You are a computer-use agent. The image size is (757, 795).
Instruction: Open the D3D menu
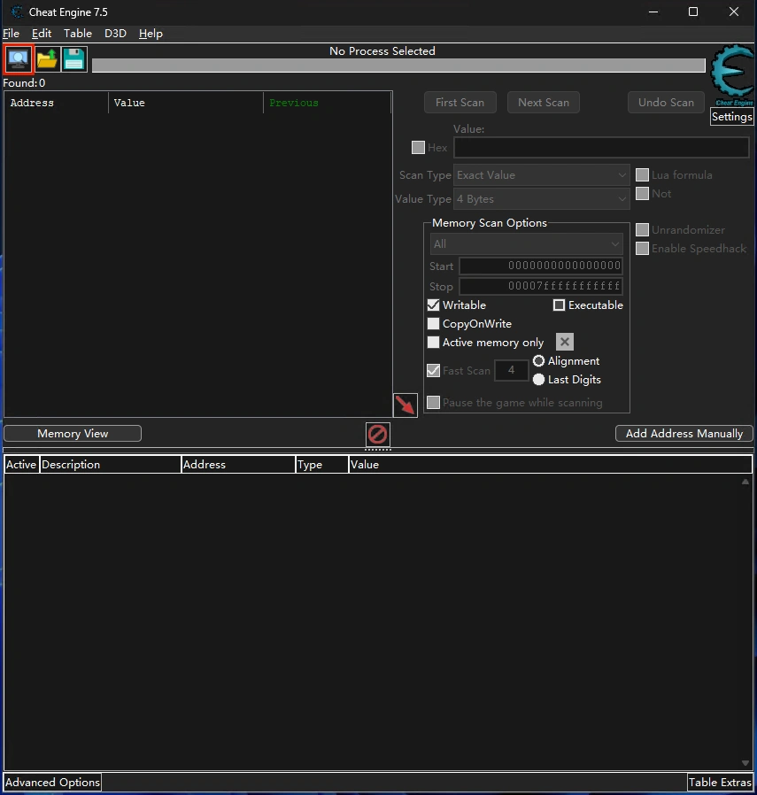(116, 34)
